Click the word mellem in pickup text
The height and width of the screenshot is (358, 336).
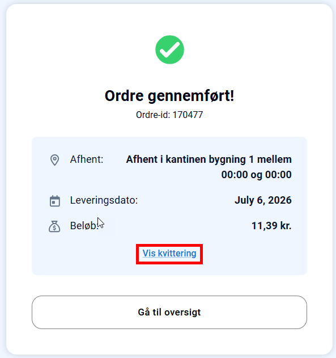274,159
